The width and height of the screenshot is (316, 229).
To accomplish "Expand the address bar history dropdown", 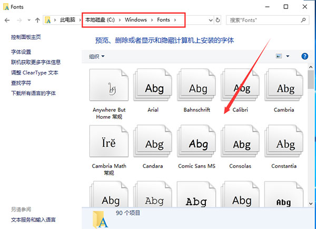I will 211,20.
